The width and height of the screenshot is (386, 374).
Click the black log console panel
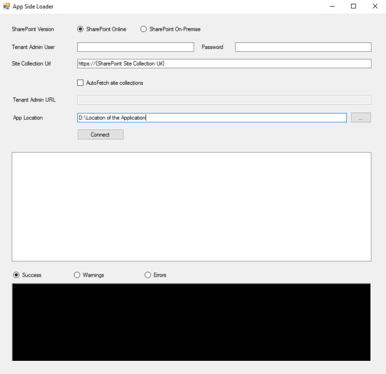pyautogui.click(x=191, y=322)
